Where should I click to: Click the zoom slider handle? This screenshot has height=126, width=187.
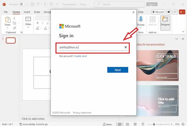pos(154,124)
